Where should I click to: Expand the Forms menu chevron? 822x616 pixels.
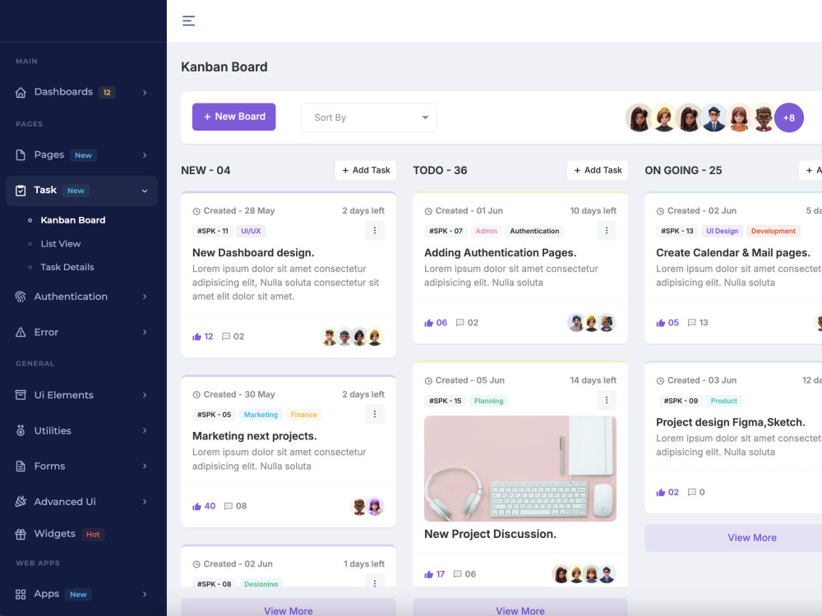pos(145,467)
